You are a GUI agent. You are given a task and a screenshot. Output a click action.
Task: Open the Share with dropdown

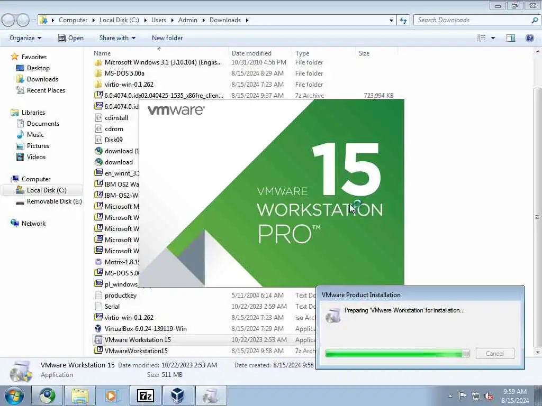(x=117, y=38)
